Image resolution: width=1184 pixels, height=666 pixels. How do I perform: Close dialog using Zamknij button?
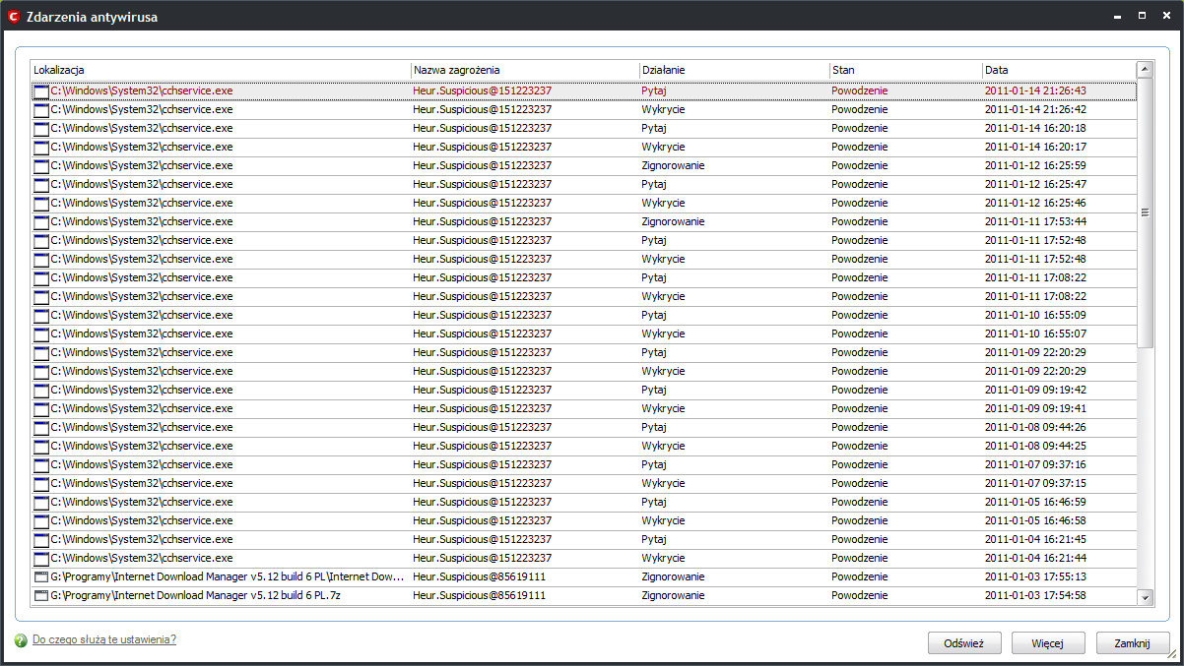pyautogui.click(x=1132, y=643)
